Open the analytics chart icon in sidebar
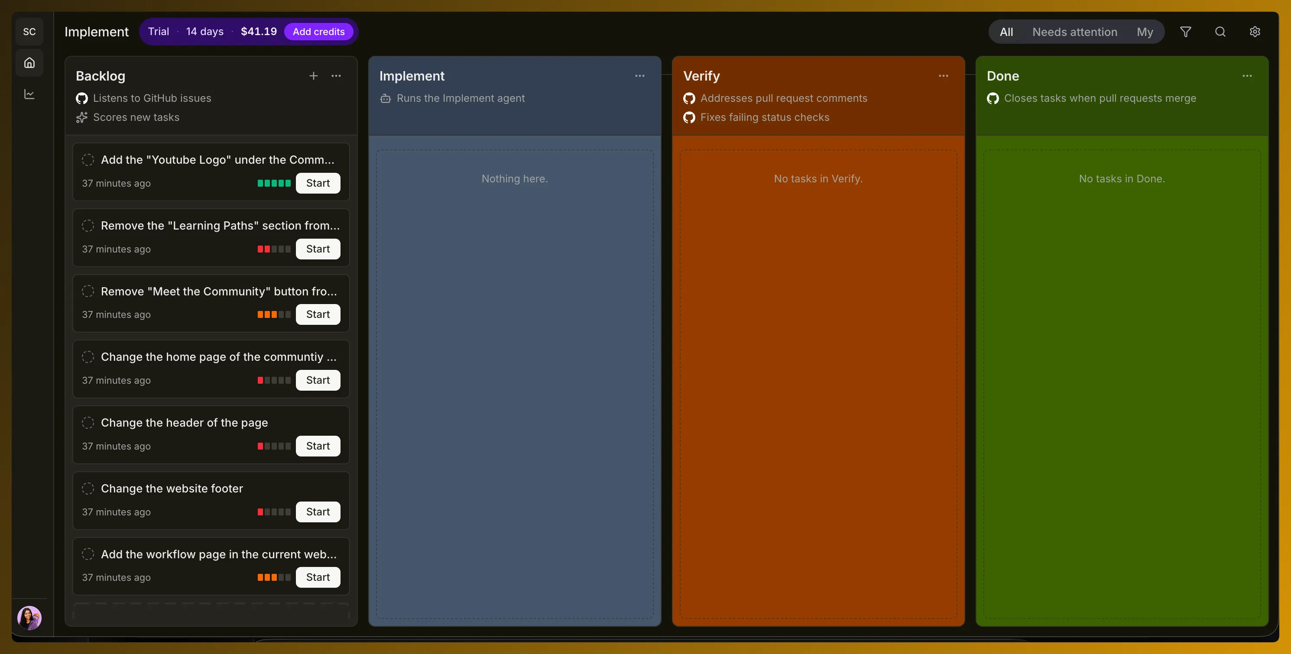This screenshot has width=1291, height=654. tap(29, 94)
